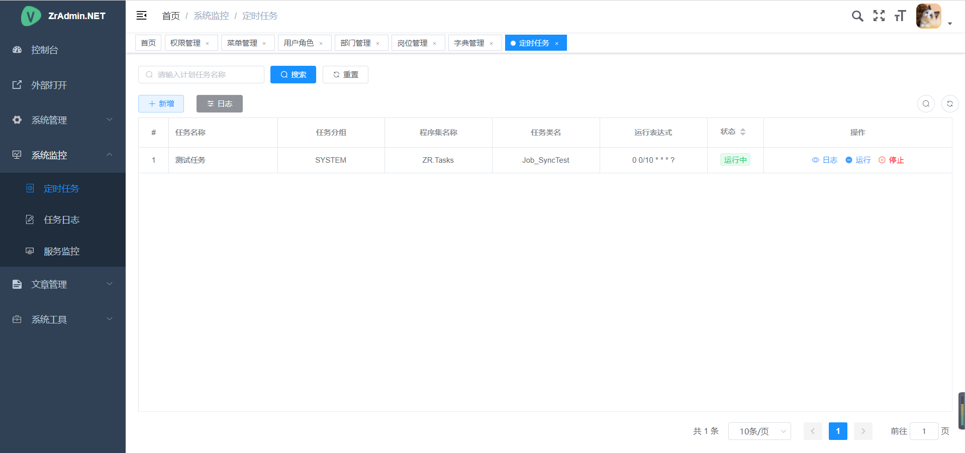Screen dimensions: 965x453
Task: Open the font size setting icon
Action: [900, 16]
